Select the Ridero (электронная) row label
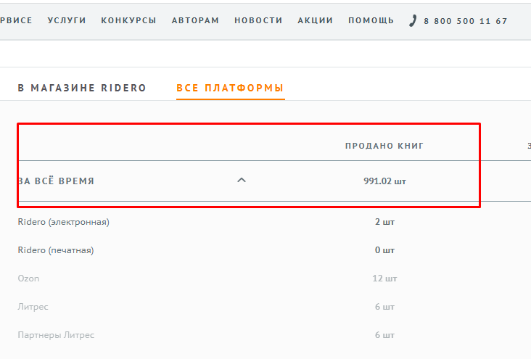 coord(63,222)
